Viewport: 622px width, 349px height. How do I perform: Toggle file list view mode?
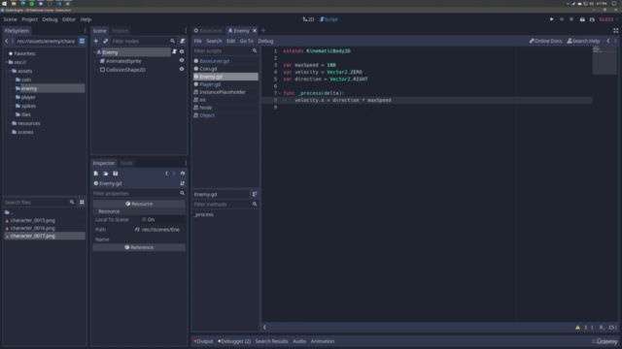[x=82, y=203]
